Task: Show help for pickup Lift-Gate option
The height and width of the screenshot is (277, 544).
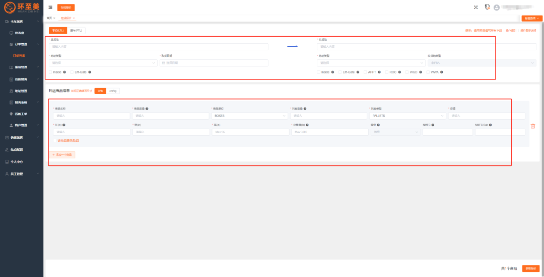Action: 90,72
